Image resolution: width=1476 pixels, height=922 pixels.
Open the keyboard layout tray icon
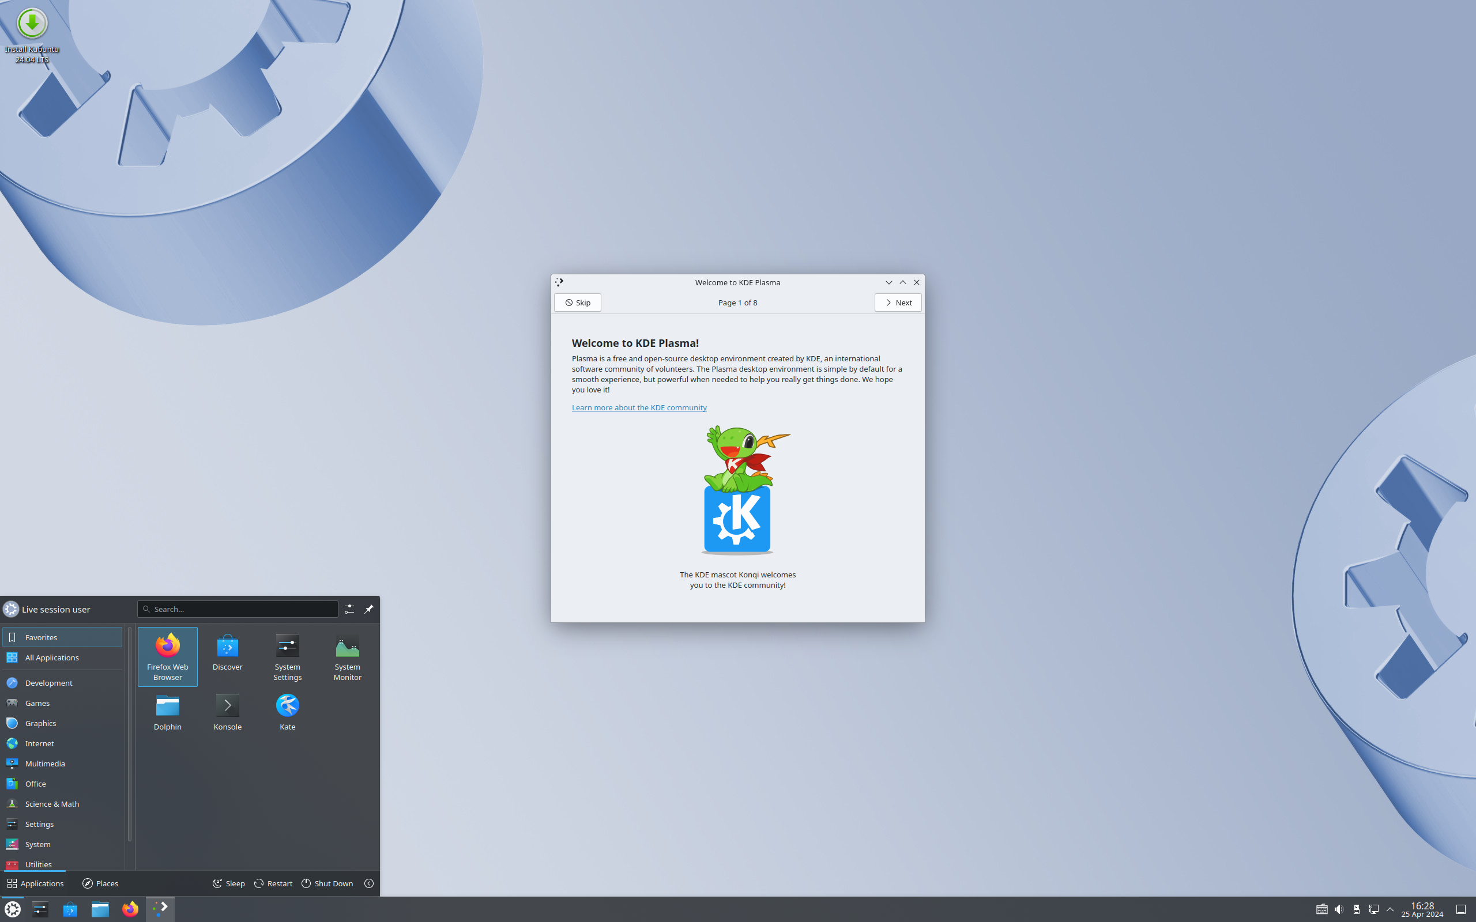pos(1321,909)
